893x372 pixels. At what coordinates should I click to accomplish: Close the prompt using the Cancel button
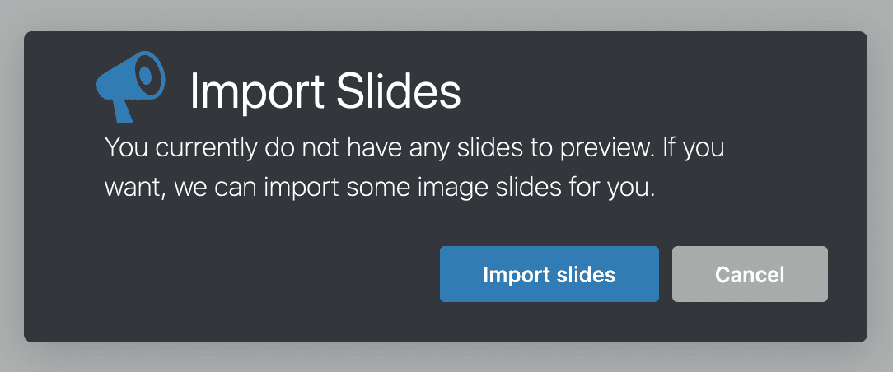click(750, 274)
